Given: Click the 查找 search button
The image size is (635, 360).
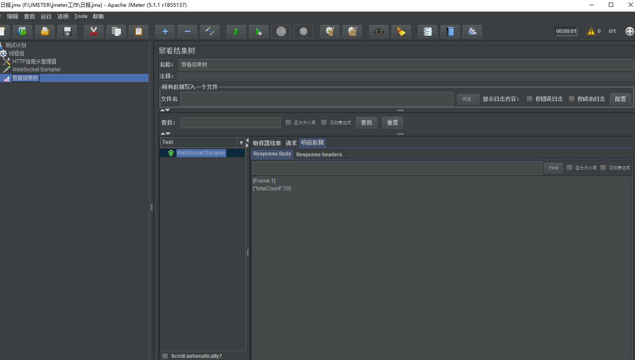Looking at the screenshot, I should coord(366,122).
